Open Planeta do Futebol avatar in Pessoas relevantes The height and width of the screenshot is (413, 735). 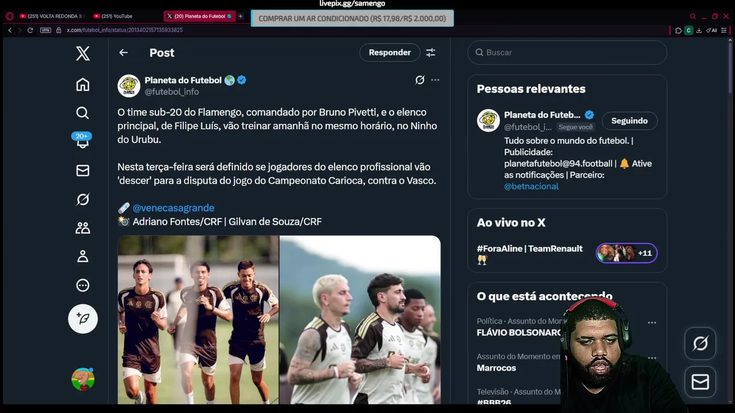(488, 120)
